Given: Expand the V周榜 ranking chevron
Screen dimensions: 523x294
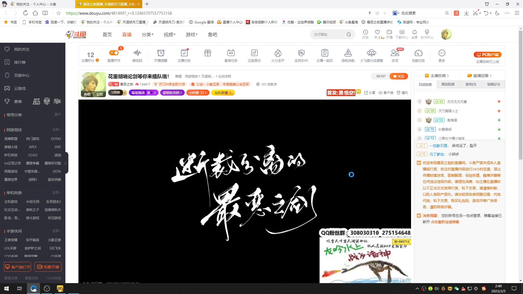Looking at the screenshot, I should (x=124, y=93).
